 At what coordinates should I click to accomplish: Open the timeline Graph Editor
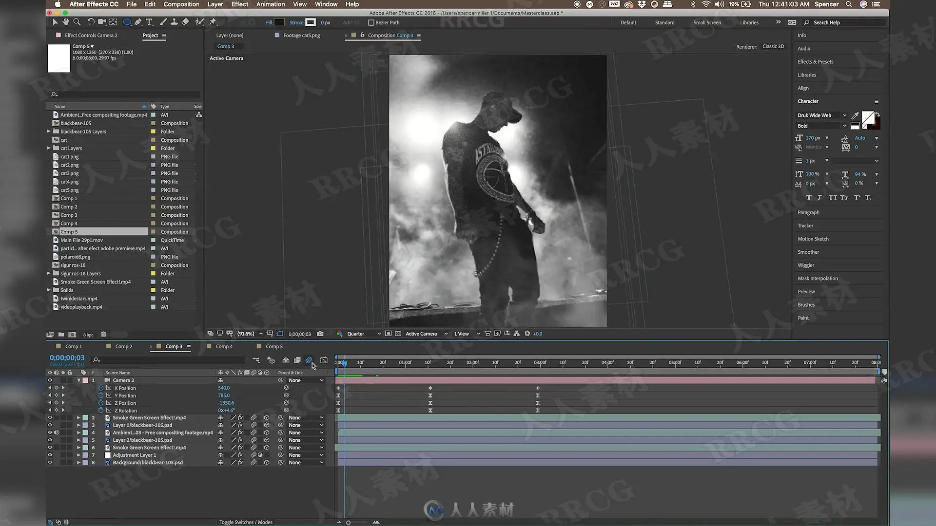tap(324, 360)
